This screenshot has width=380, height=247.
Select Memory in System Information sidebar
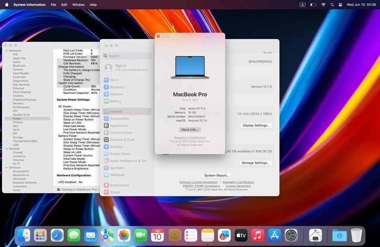(18, 104)
